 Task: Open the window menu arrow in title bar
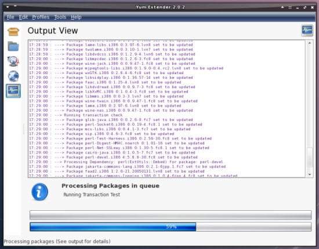click(8, 7)
